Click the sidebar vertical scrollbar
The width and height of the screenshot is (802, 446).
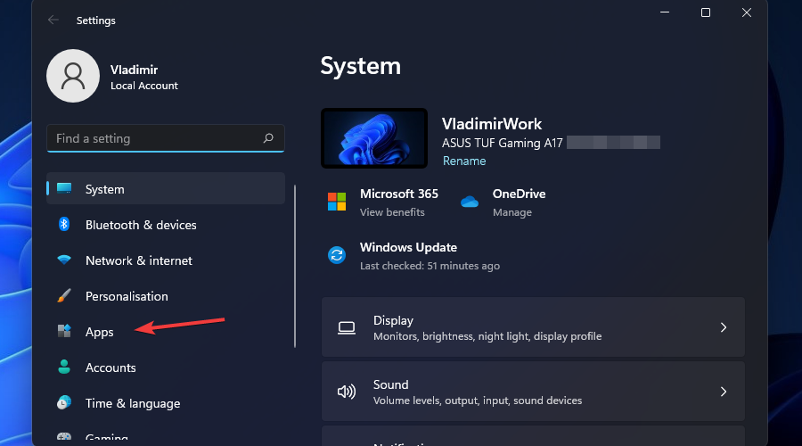coord(295,266)
